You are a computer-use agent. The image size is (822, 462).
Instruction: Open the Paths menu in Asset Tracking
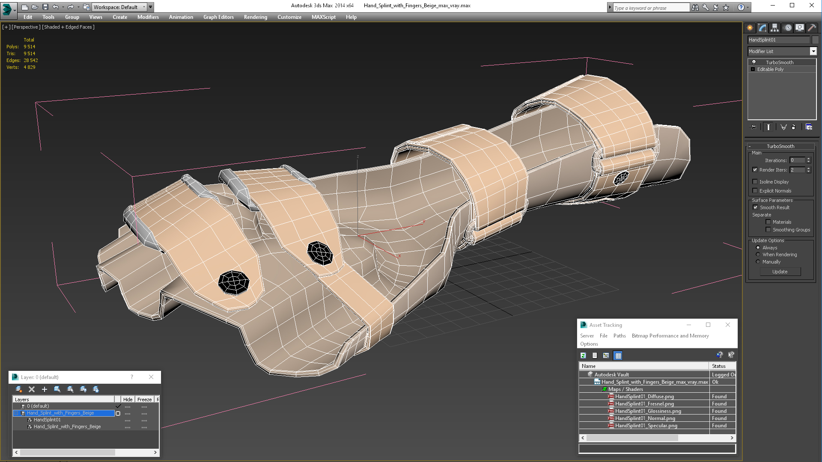tap(619, 336)
